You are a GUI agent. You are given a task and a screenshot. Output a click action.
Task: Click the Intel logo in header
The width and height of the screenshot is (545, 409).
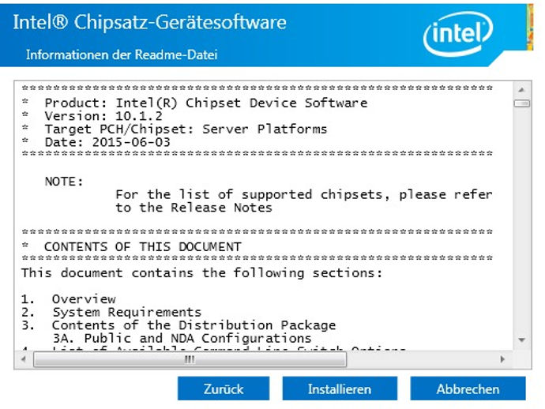pos(457,33)
